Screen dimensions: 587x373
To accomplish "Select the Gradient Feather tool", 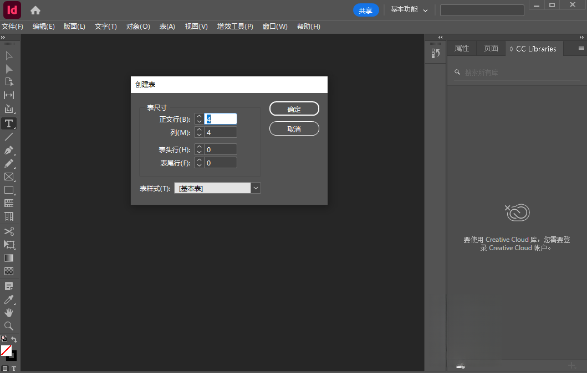I will [x=9, y=271].
